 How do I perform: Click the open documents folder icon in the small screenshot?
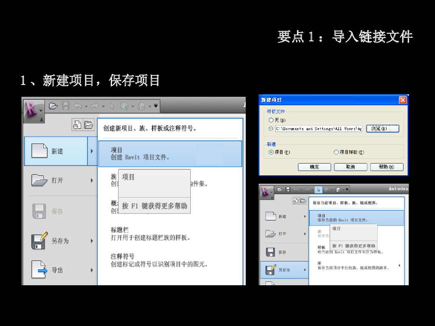pyautogui.click(x=302, y=201)
